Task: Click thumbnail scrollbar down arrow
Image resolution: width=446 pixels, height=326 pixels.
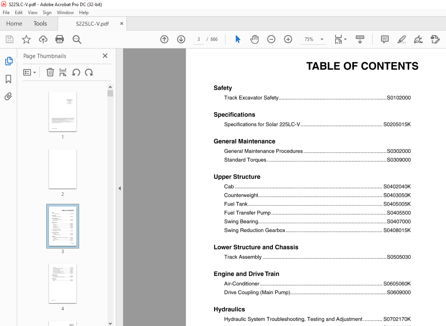Action: pyautogui.click(x=110, y=323)
